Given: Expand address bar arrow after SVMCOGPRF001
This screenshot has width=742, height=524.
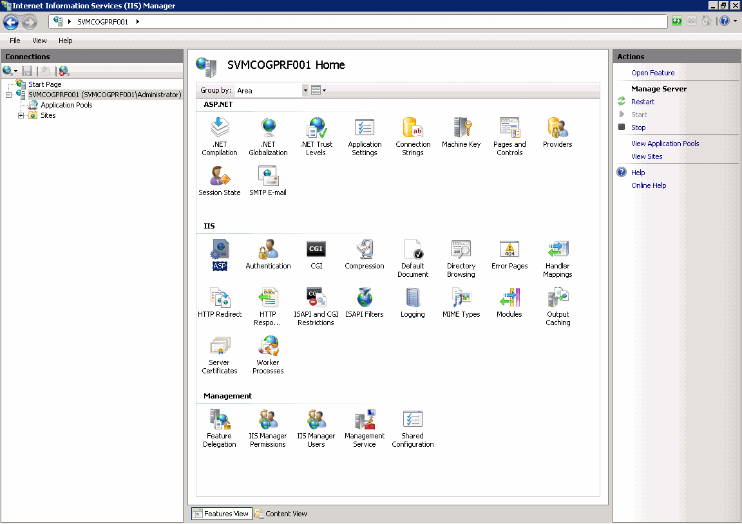Looking at the screenshot, I should coord(138,22).
